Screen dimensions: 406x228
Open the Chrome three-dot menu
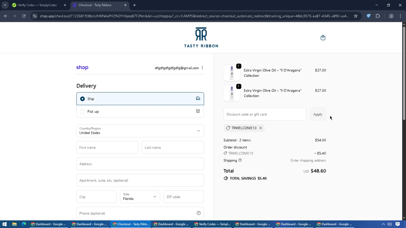[x=400, y=16]
